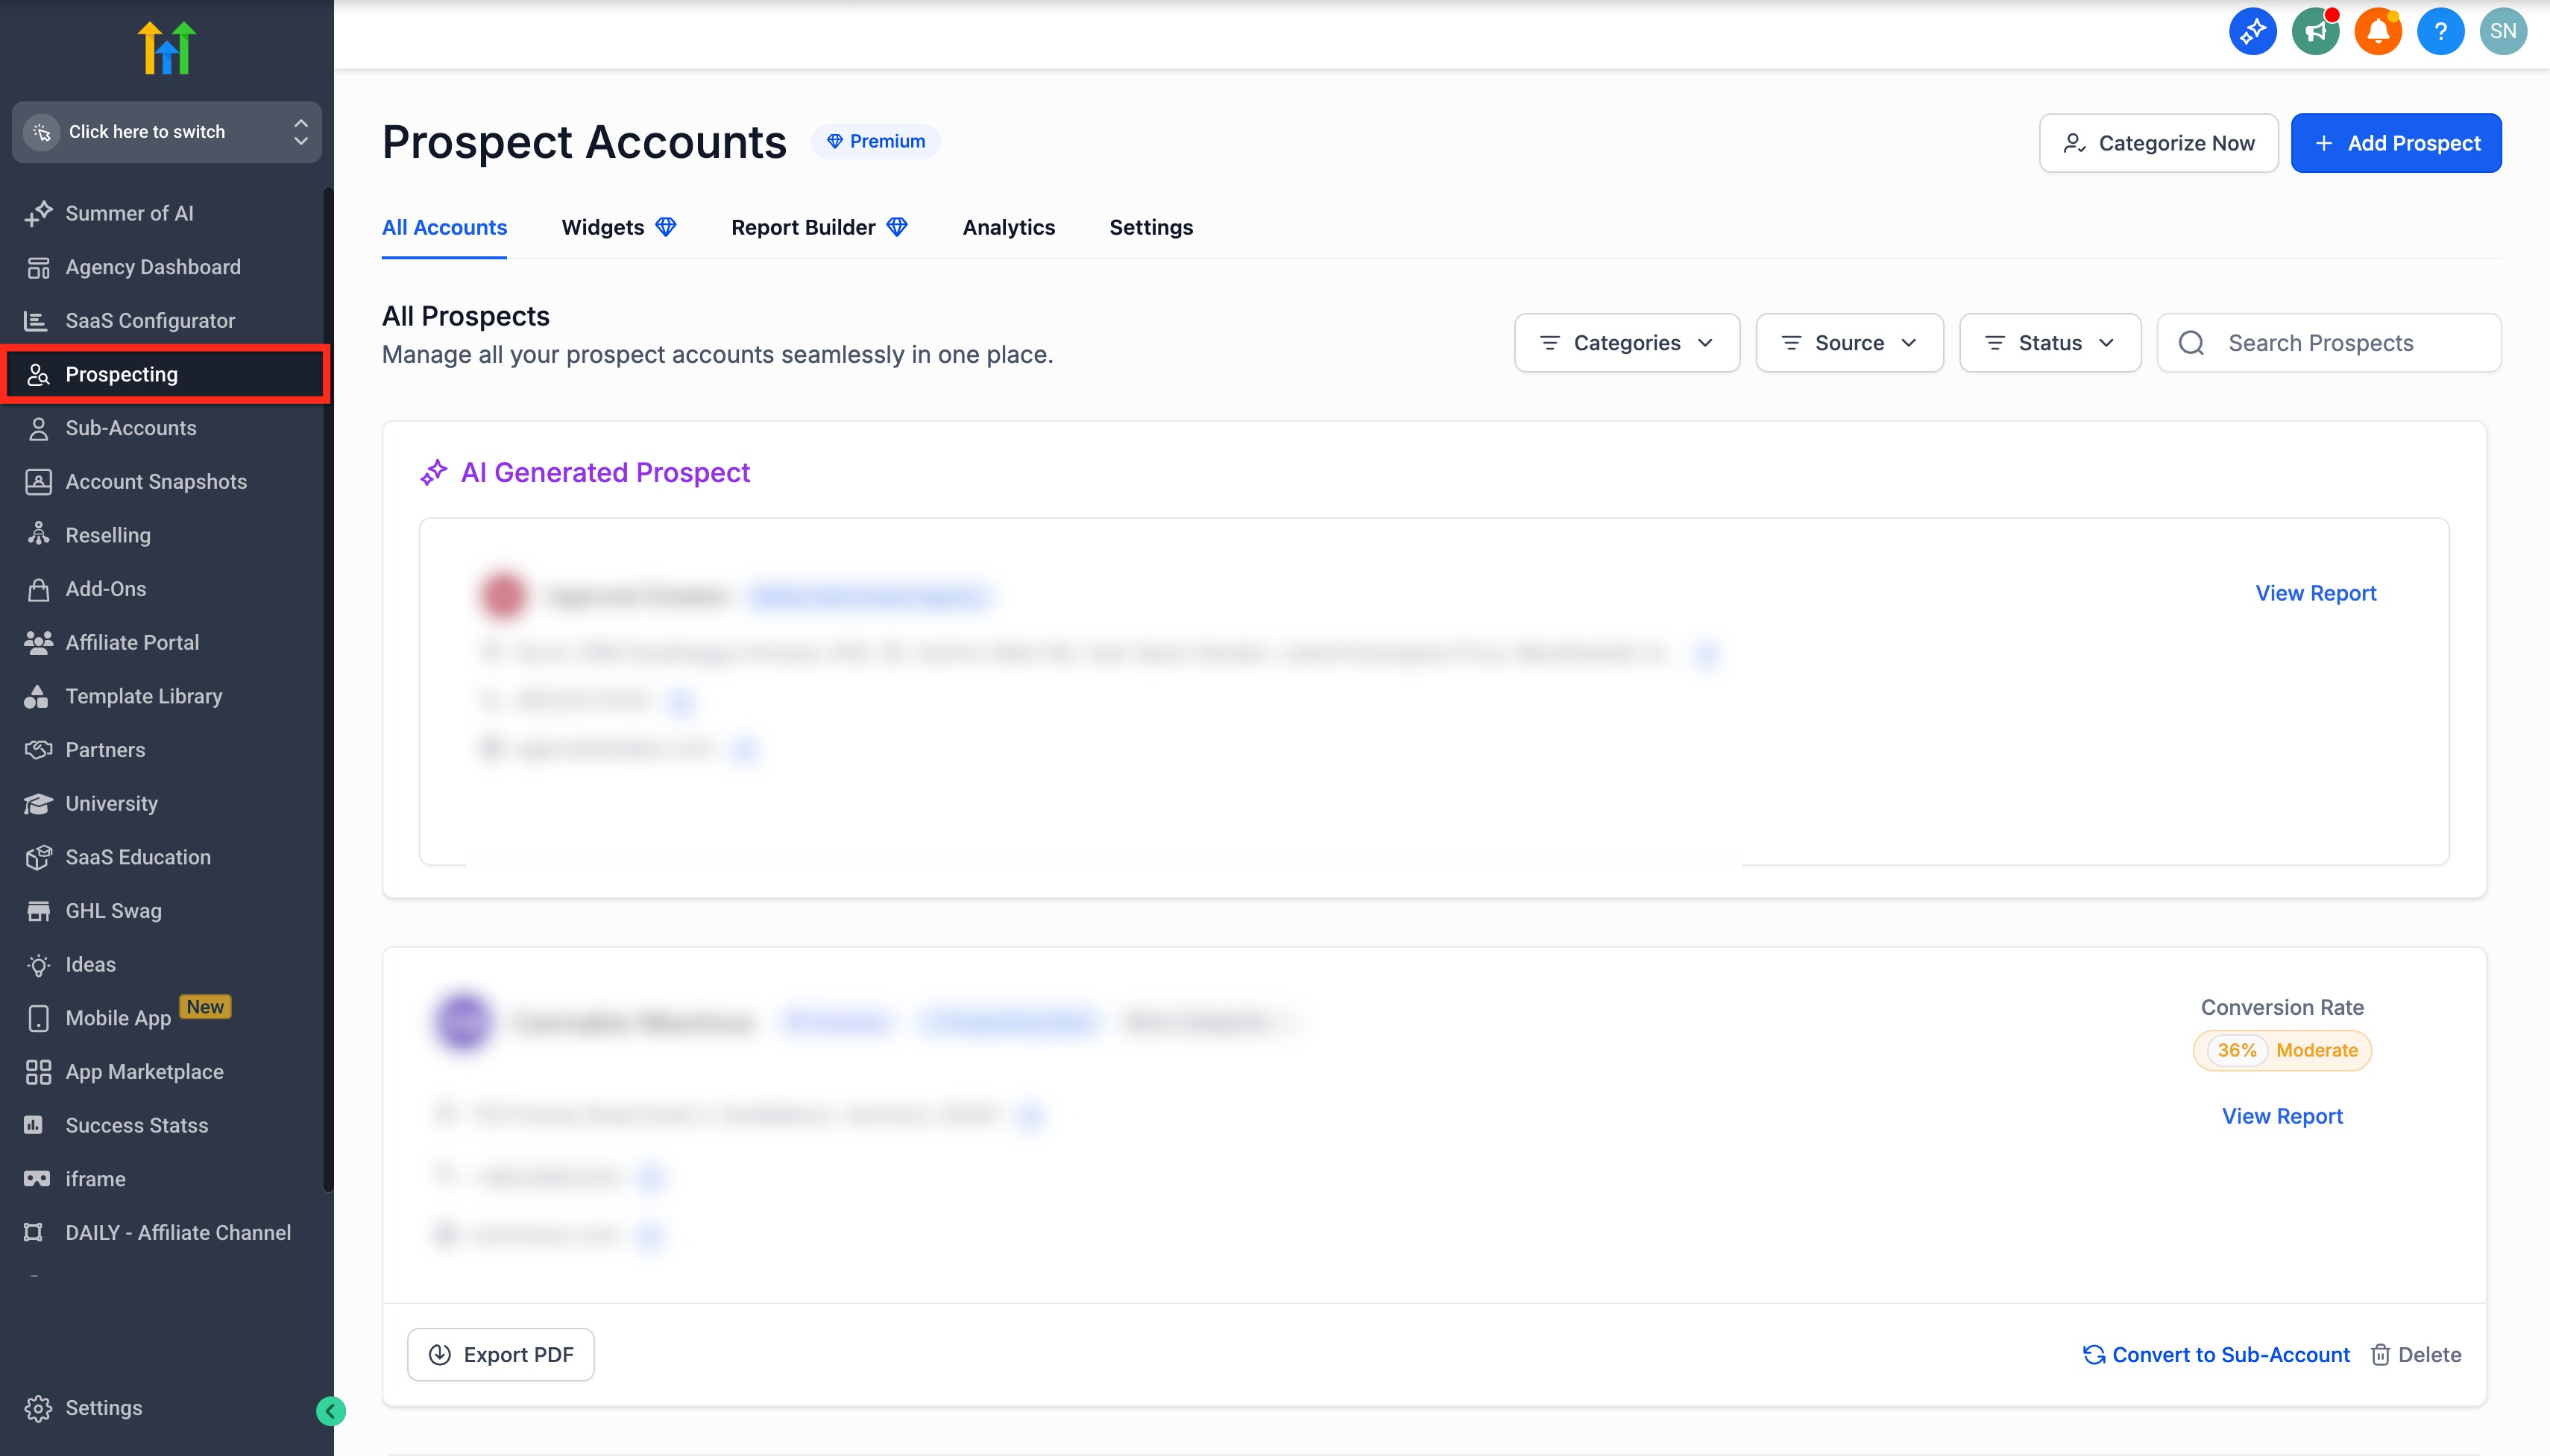2550x1456 pixels.
Task: Expand the Source filter dropdown
Action: (1848, 343)
